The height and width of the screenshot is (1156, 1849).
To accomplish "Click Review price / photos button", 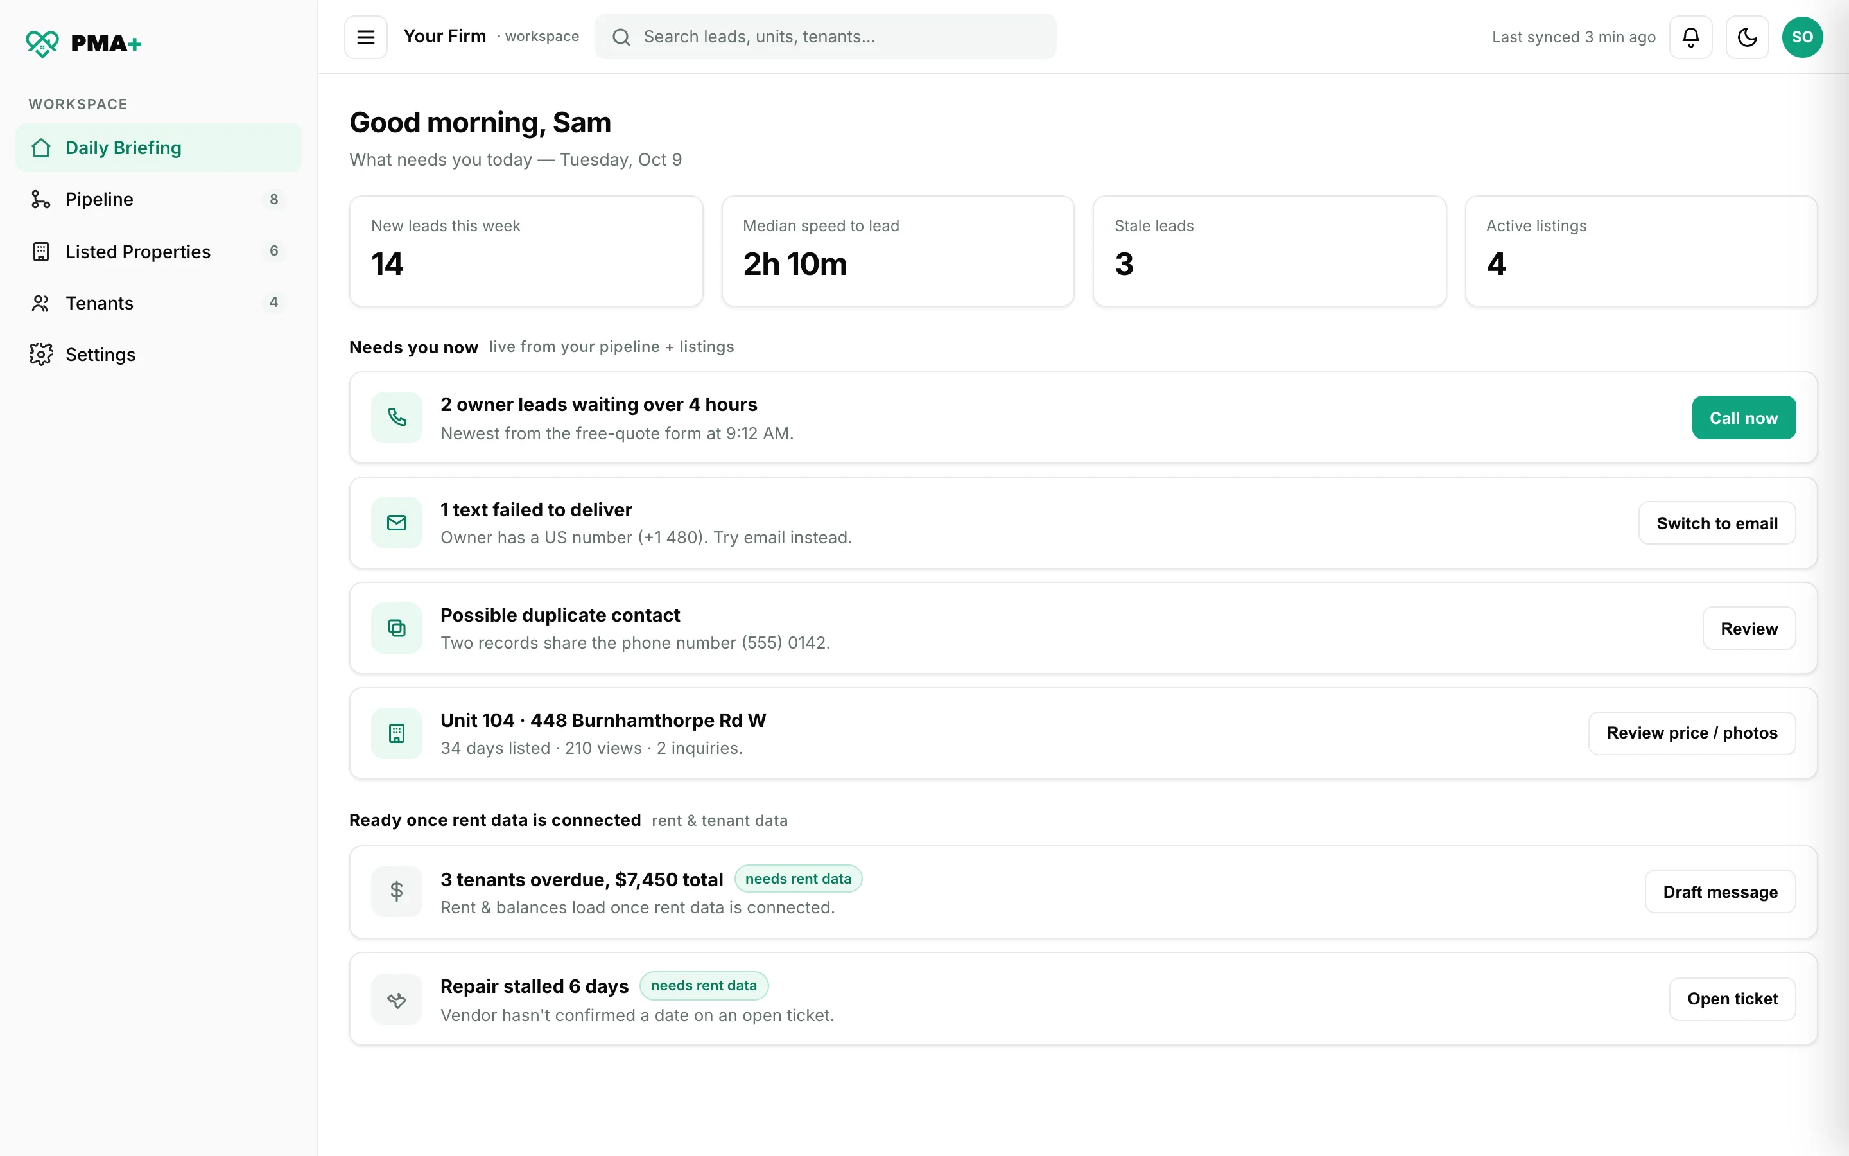I will tap(1692, 733).
